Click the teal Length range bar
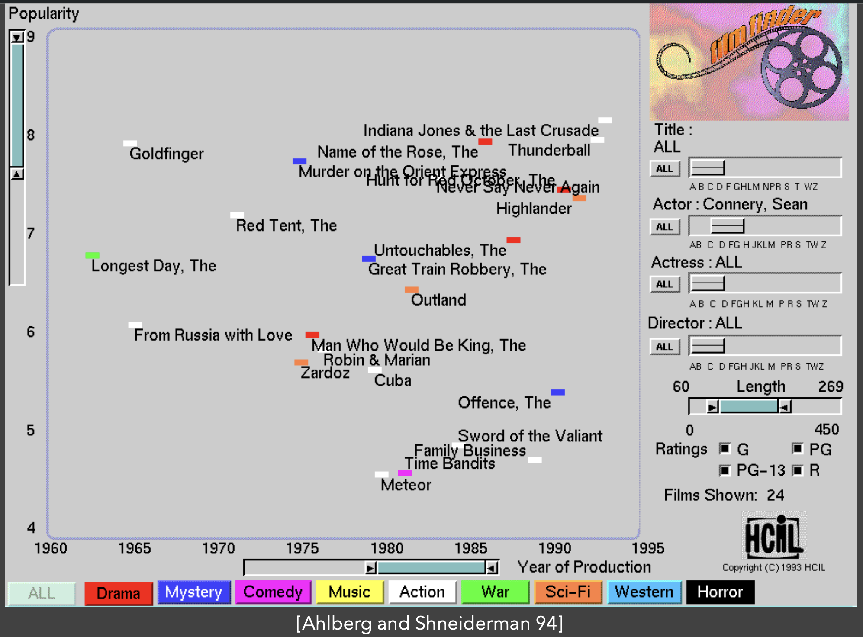The width and height of the screenshot is (863, 637). (x=748, y=407)
